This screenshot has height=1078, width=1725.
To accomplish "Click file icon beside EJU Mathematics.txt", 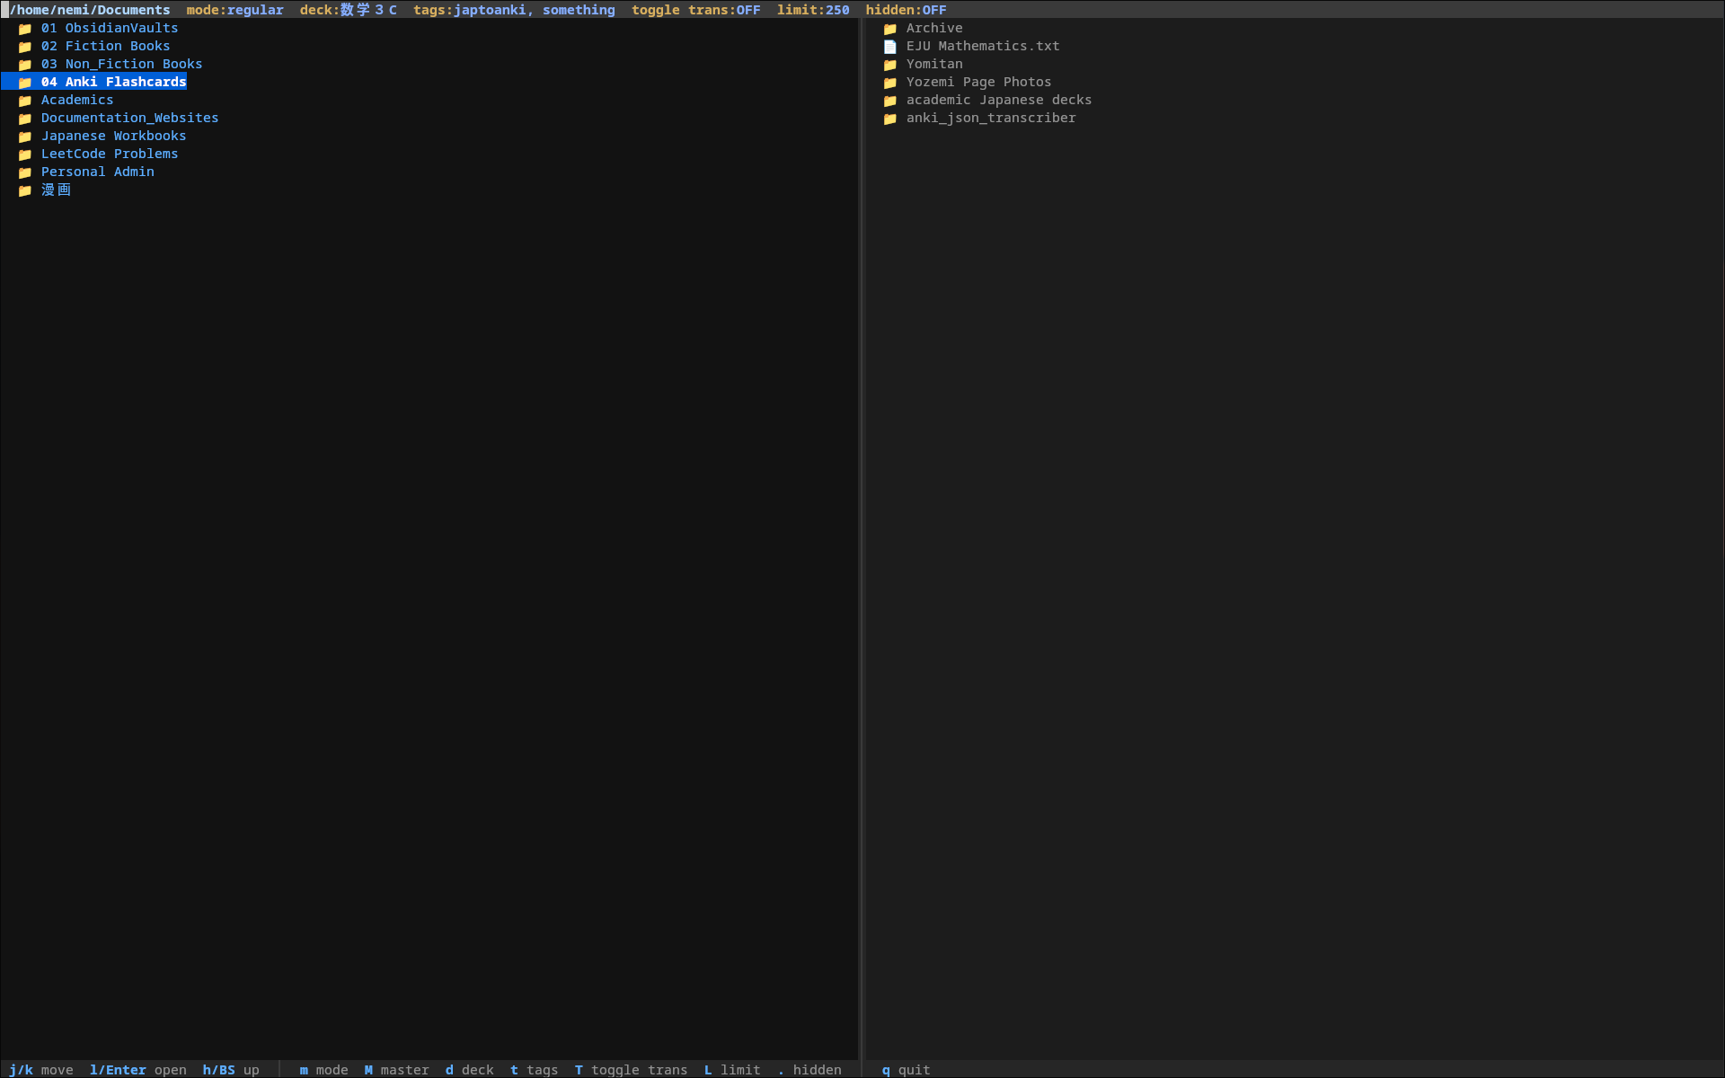I will (890, 47).
